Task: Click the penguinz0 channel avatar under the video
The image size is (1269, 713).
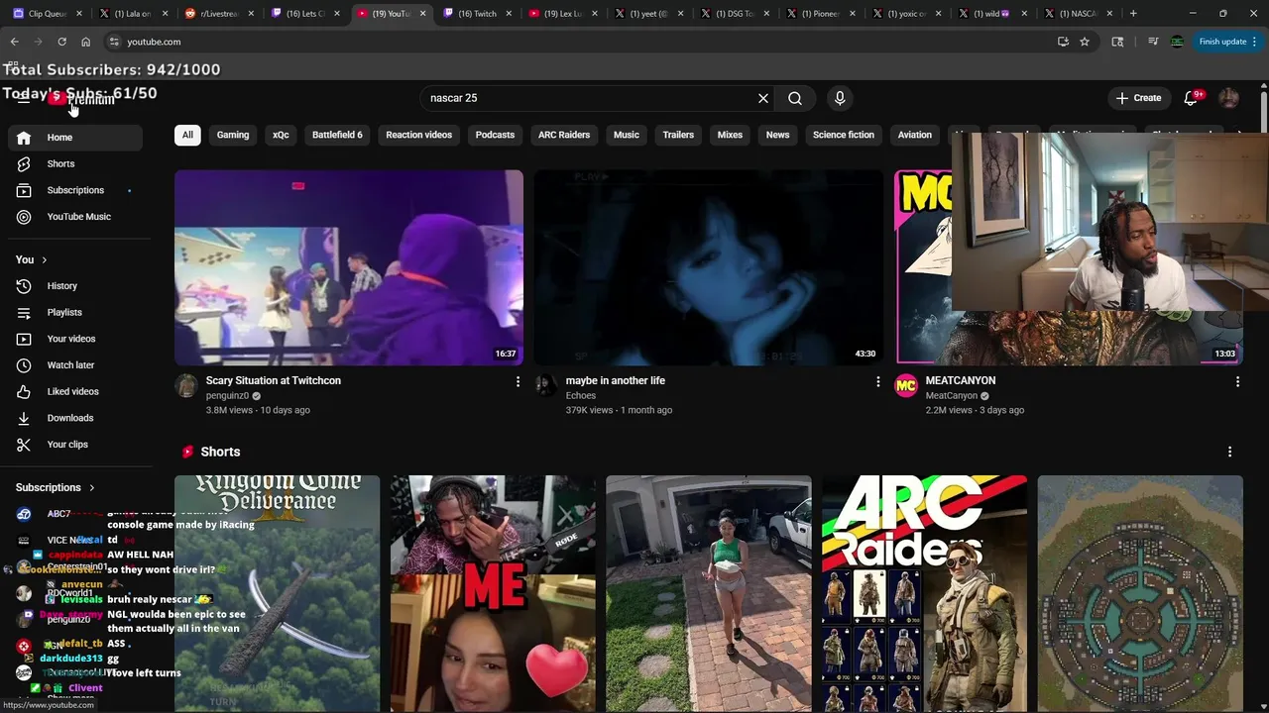Action: coord(186,385)
